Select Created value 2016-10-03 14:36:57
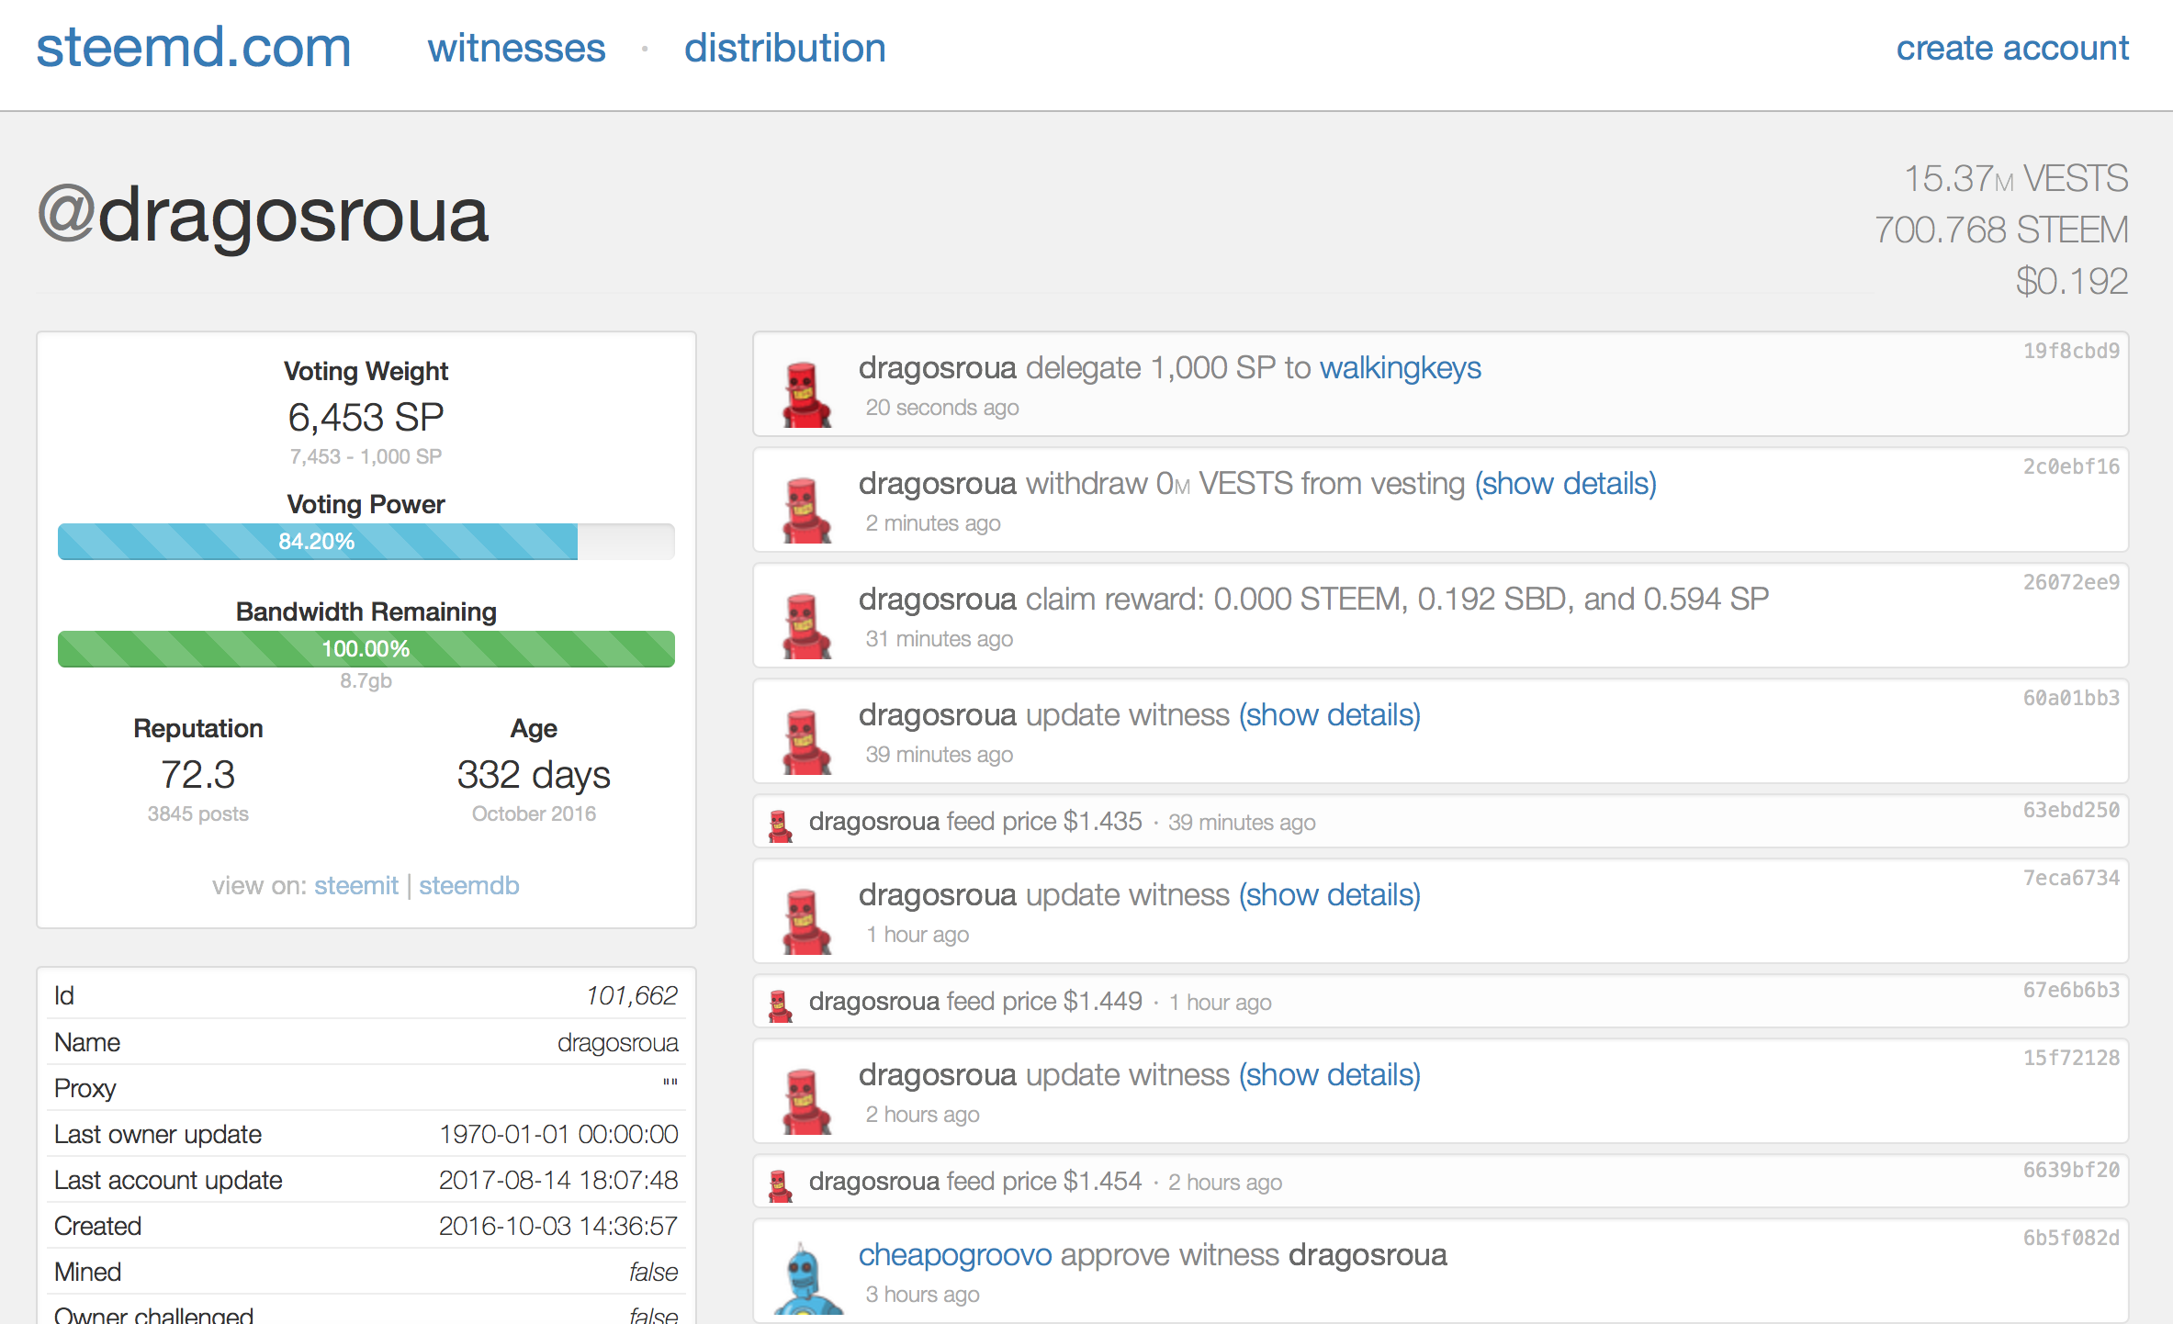 (558, 1226)
